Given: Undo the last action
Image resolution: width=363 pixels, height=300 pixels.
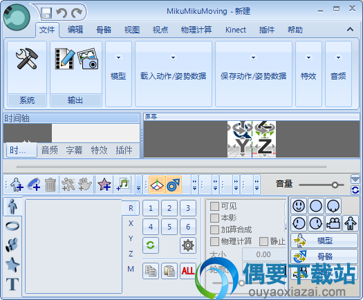Looking at the screenshot, I should pyautogui.click(x=62, y=12).
